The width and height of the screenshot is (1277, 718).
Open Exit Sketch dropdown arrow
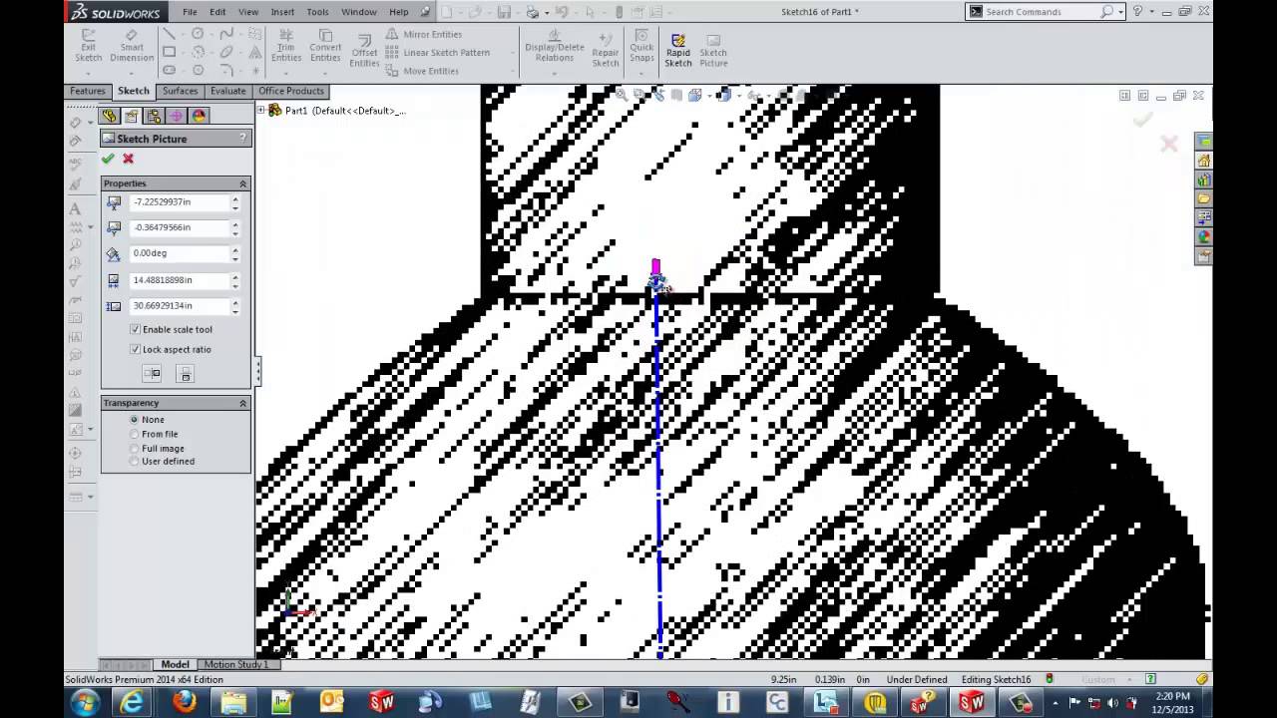pos(89,73)
